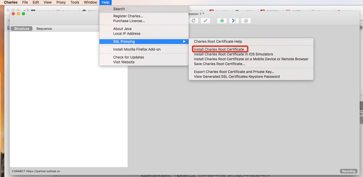Open the File menu
The image size is (363, 177).
click(25, 2)
